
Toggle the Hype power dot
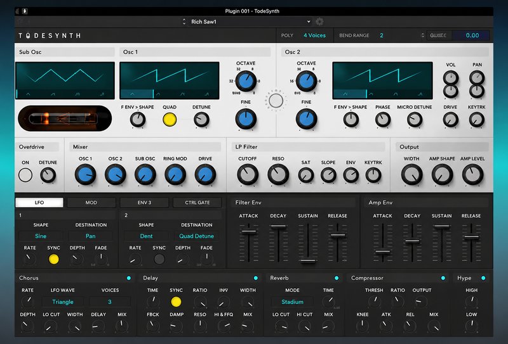click(483, 278)
